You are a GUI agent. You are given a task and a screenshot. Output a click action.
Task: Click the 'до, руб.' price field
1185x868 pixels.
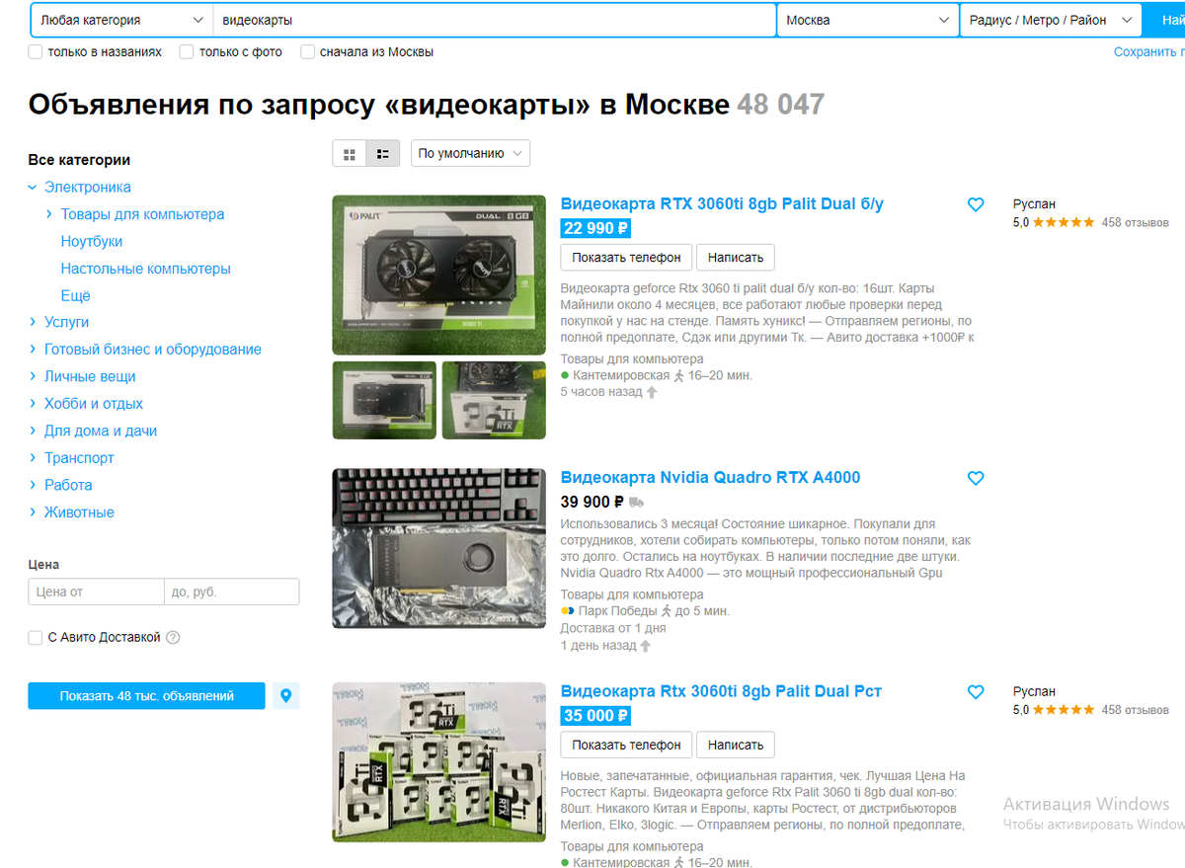tap(231, 592)
